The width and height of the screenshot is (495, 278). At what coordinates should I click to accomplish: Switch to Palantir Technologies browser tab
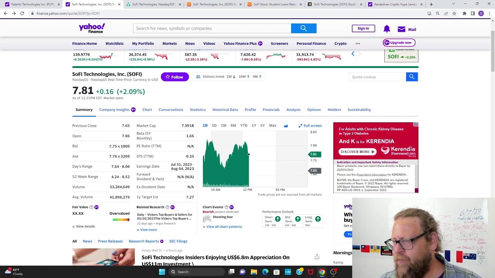pyautogui.click(x=32, y=4)
